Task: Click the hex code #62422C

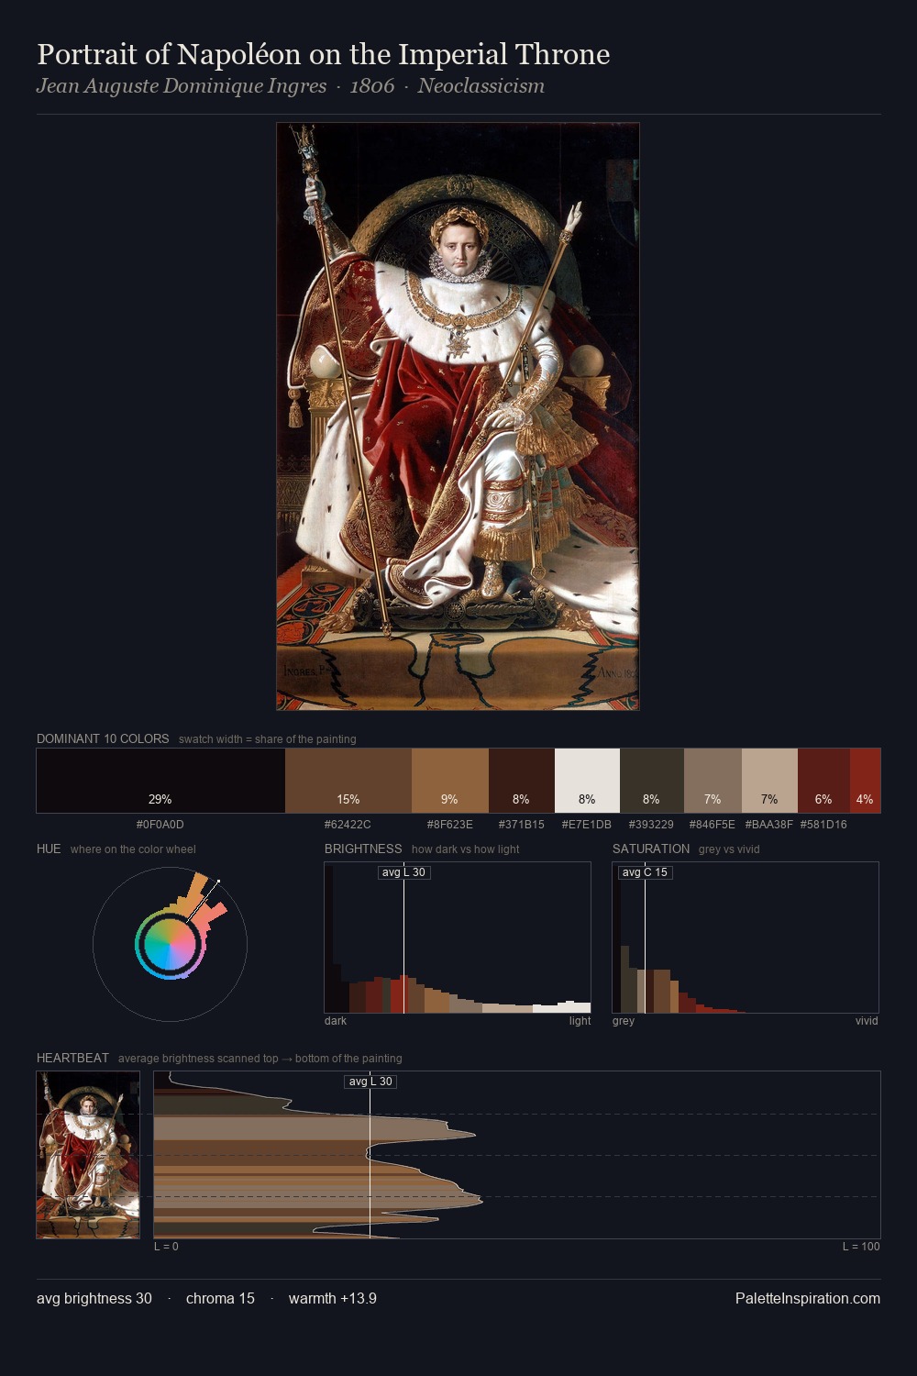Action: [348, 825]
